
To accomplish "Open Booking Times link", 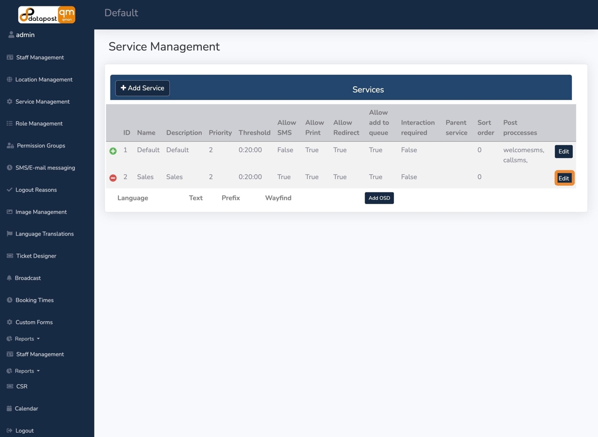I will tap(34, 300).
